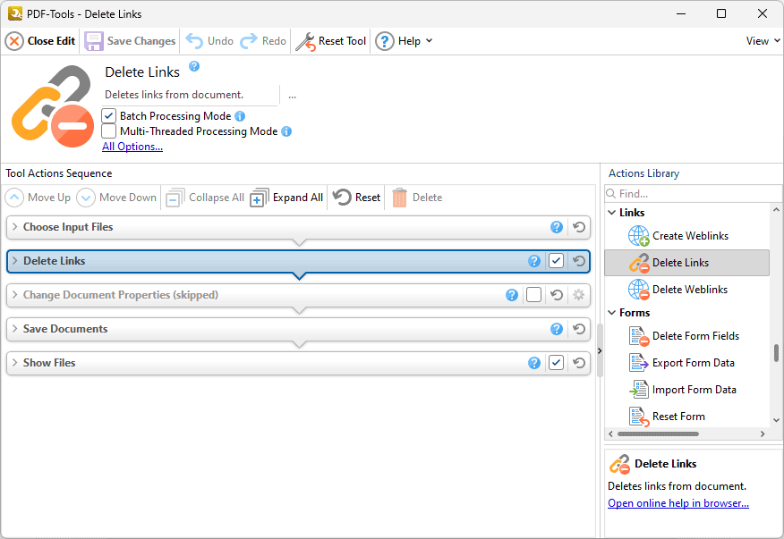The width and height of the screenshot is (784, 539).
Task: Enable Multi-Threaded Processing Mode
Action: click(109, 131)
